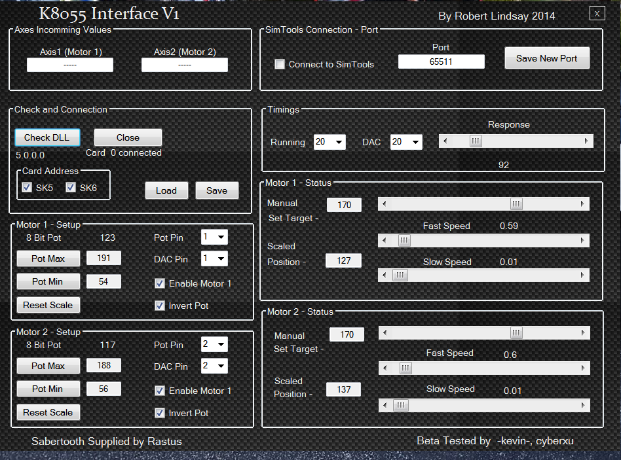
Task: Uncheck Invert Pot for Motor 2
Action: pyautogui.click(x=159, y=413)
